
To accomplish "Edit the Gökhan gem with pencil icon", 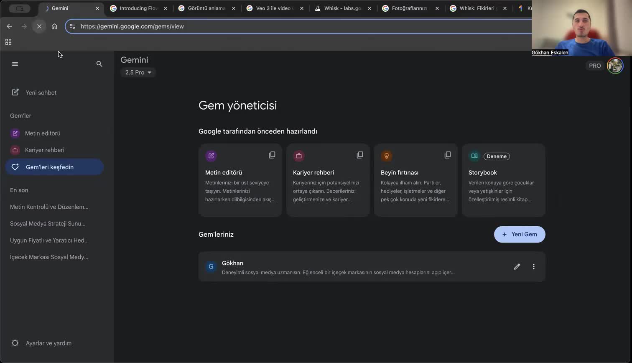I will (x=517, y=266).
